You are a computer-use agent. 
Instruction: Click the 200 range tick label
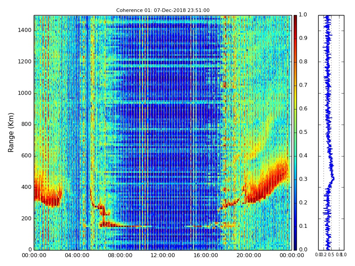click(27, 219)
